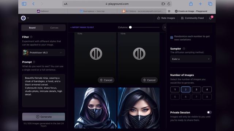Open the Community Feed
The height and width of the screenshot is (131, 234).
click(192, 18)
